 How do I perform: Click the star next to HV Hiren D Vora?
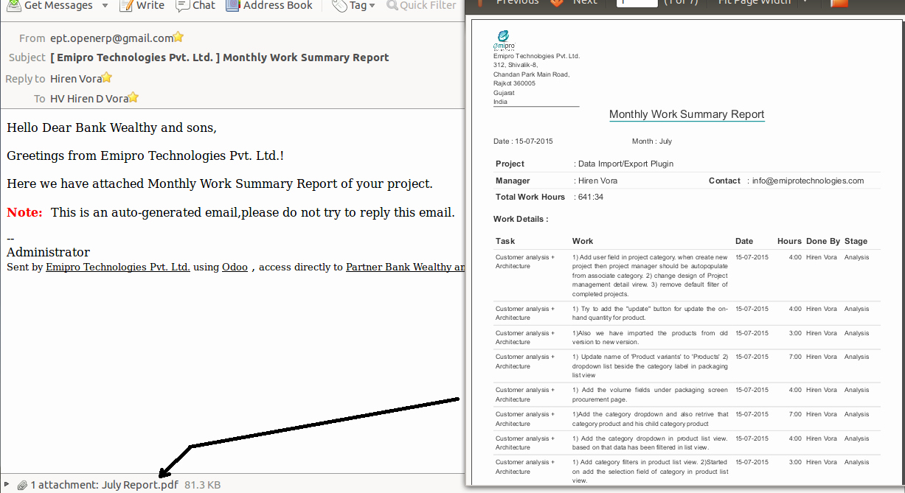click(x=134, y=97)
